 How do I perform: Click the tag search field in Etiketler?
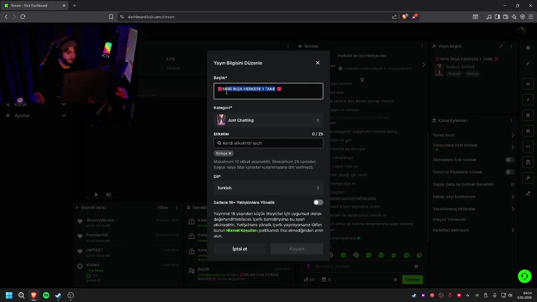coord(268,143)
